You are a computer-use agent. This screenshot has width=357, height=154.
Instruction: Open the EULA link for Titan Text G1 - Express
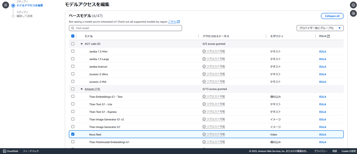pos(322,112)
